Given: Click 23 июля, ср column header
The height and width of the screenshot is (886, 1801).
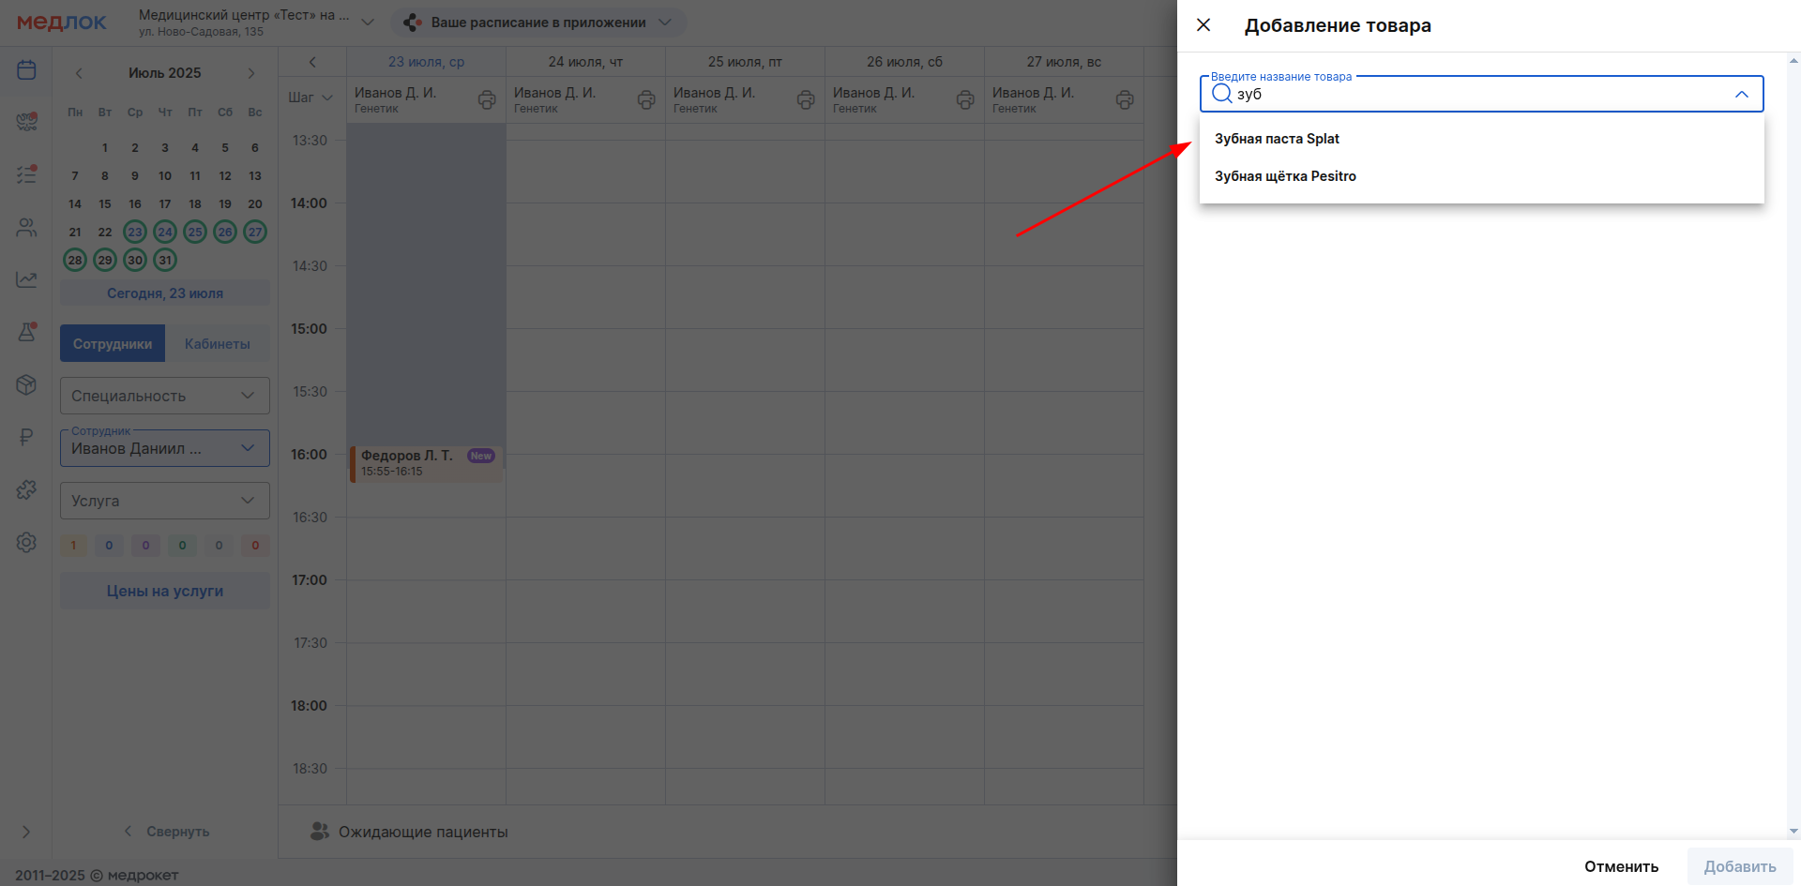Looking at the screenshot, I should [x=427, y=62].
